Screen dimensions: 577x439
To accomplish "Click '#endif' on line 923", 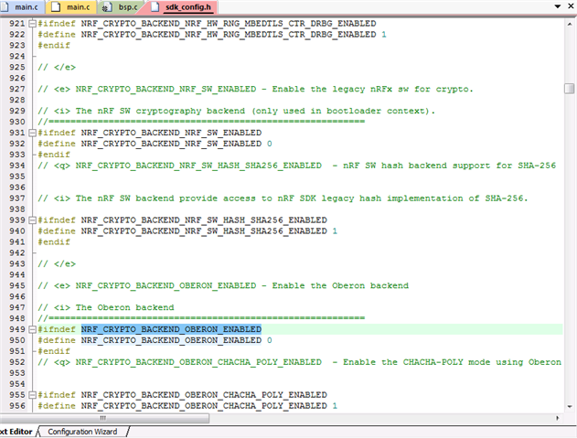I will pos(54,46).
